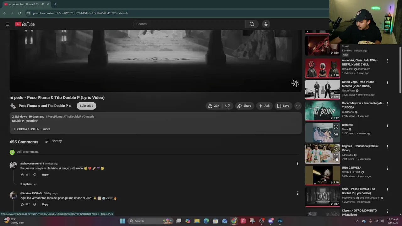Dislike the ni pedo video
The height and width of the screenshot is (226, 402).
[x=227, y=106]
